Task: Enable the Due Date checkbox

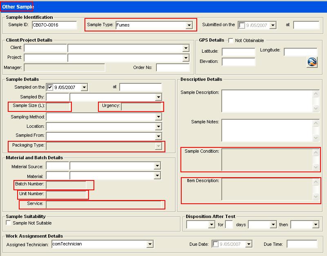Action: tap(216, 244)
